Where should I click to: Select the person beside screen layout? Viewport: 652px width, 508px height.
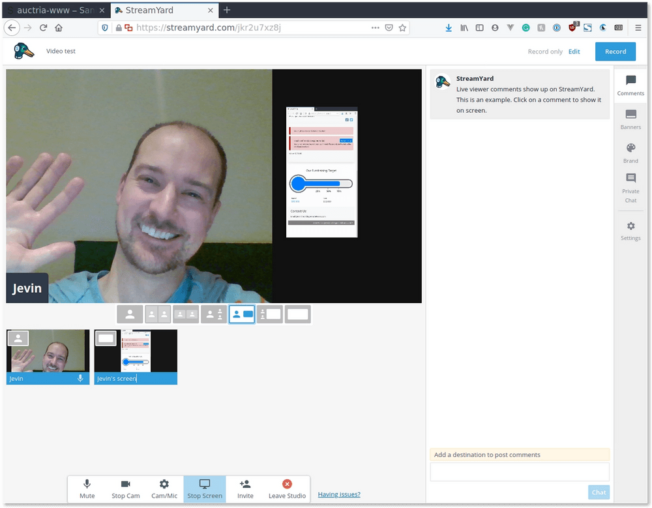(242, 314)
